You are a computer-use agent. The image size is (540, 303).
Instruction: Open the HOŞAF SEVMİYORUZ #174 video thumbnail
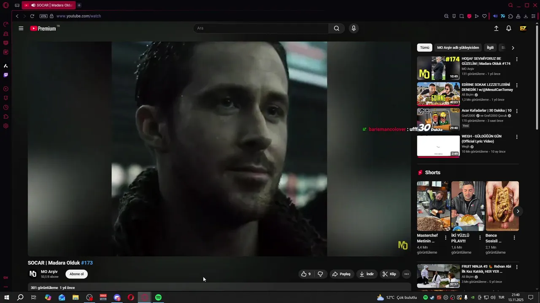click(x=438, y=68)
